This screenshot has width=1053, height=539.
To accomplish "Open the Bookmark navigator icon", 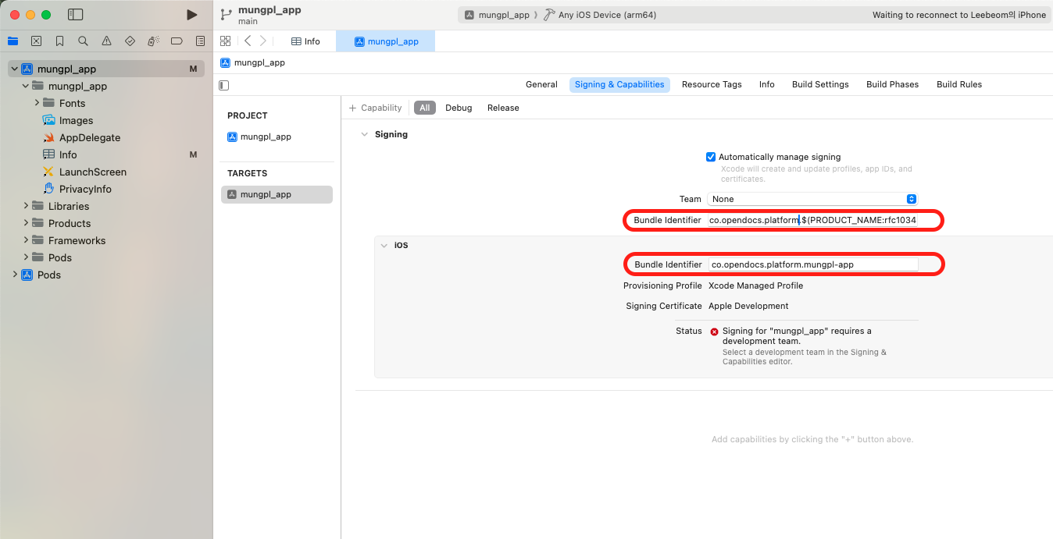I will point(59,41).
